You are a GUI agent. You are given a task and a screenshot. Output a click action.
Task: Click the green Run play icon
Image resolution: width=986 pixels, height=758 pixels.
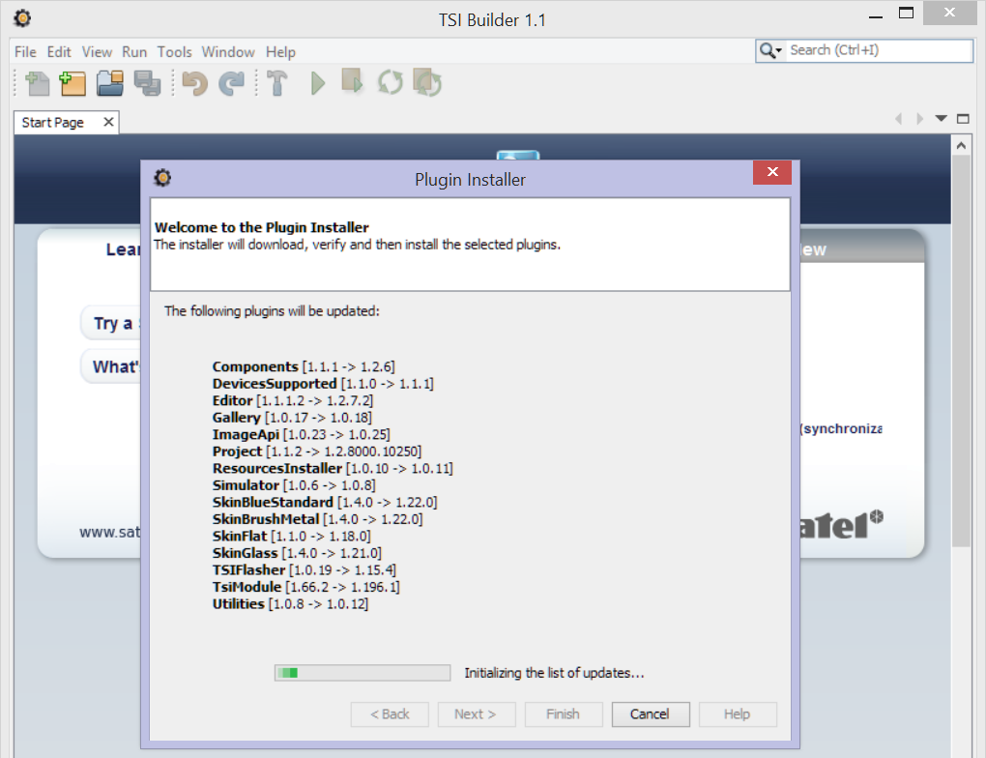click(x=318, y=83)
